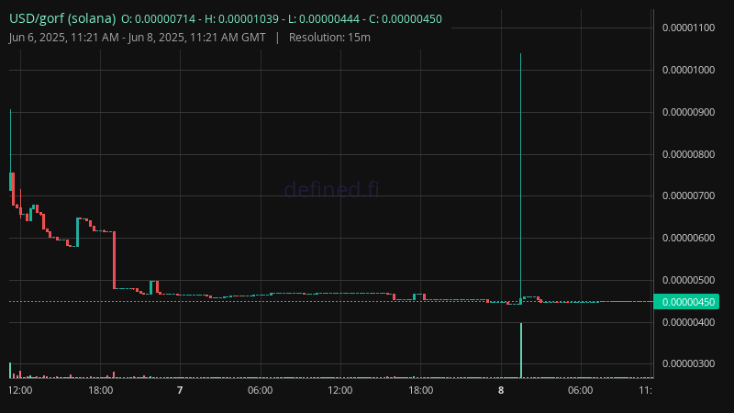The width and height of the screenshot is (734, 413).
Task: Click the 0.00001000 price axis label
Action: [x=689, y=71]
